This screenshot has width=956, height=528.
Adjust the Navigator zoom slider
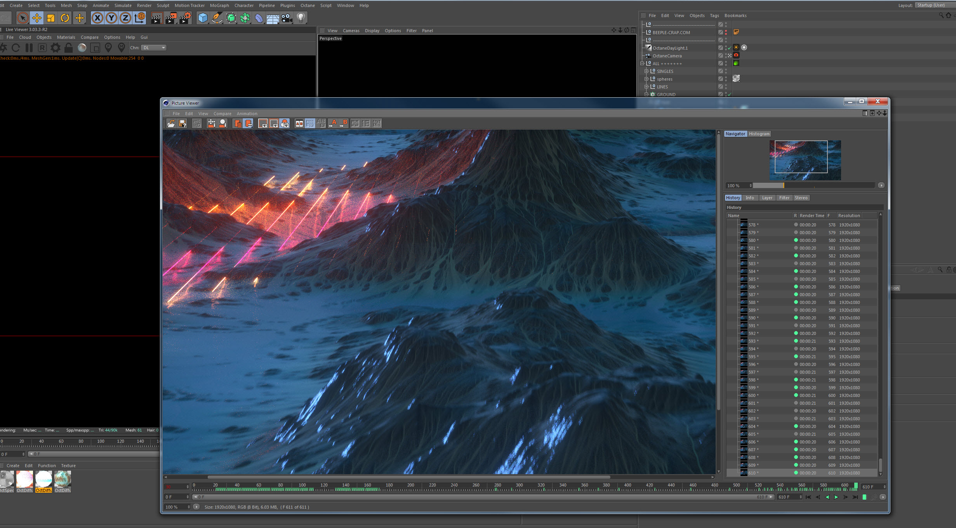point(783,186)
